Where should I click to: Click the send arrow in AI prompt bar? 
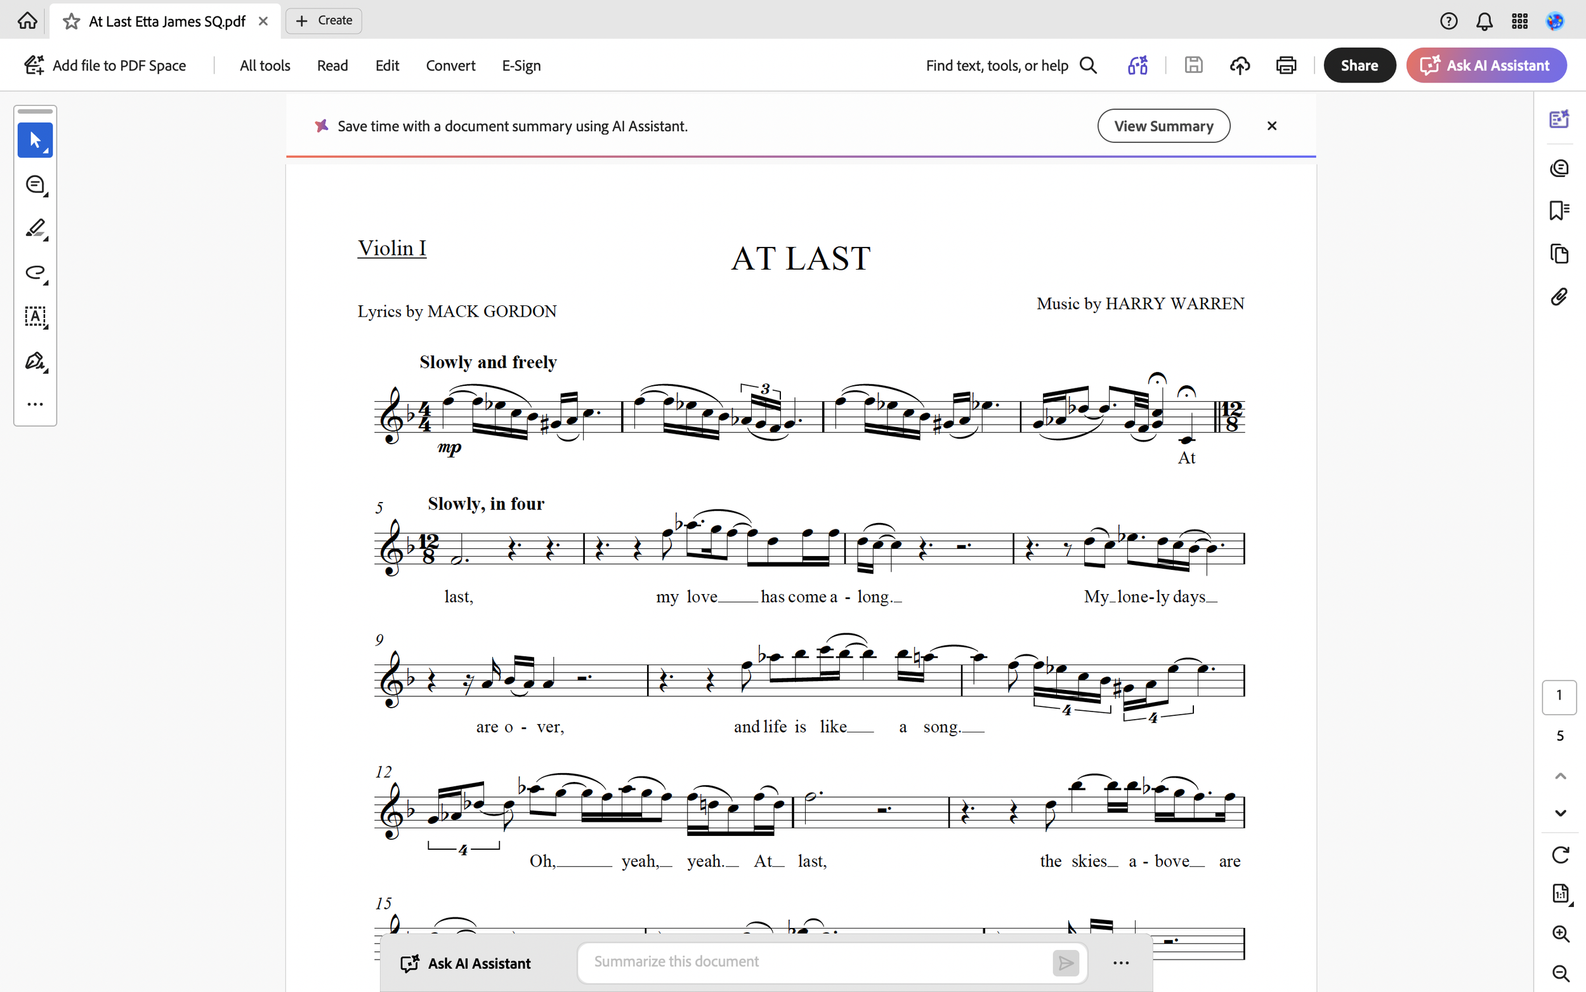click(1065, 963)
